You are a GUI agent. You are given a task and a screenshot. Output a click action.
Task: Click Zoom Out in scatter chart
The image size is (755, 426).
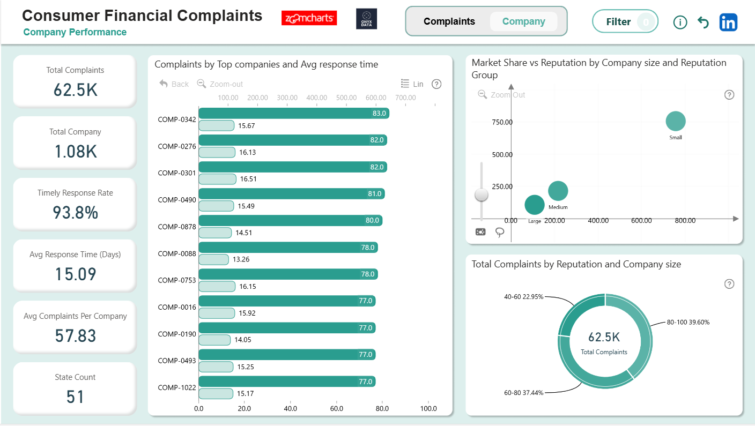tap(501, 95)
